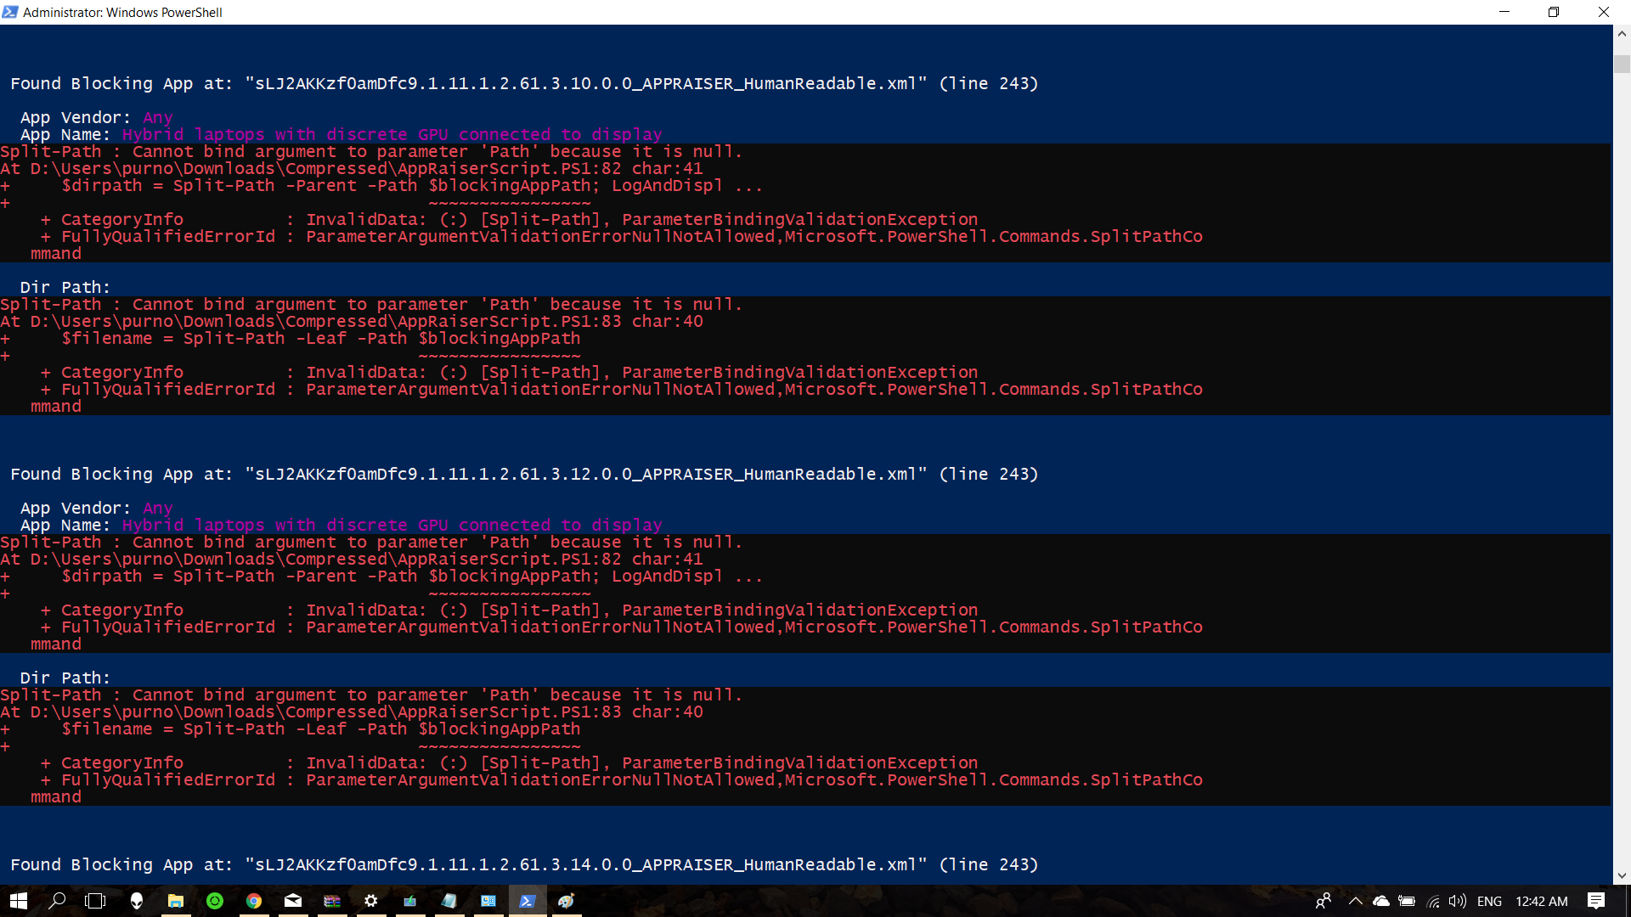Switch to Google Chrome in taskbar
1631x917 pixels.
pos(253,901)
